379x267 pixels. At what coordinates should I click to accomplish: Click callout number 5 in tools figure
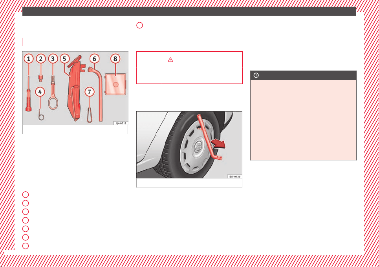[64, 58]
